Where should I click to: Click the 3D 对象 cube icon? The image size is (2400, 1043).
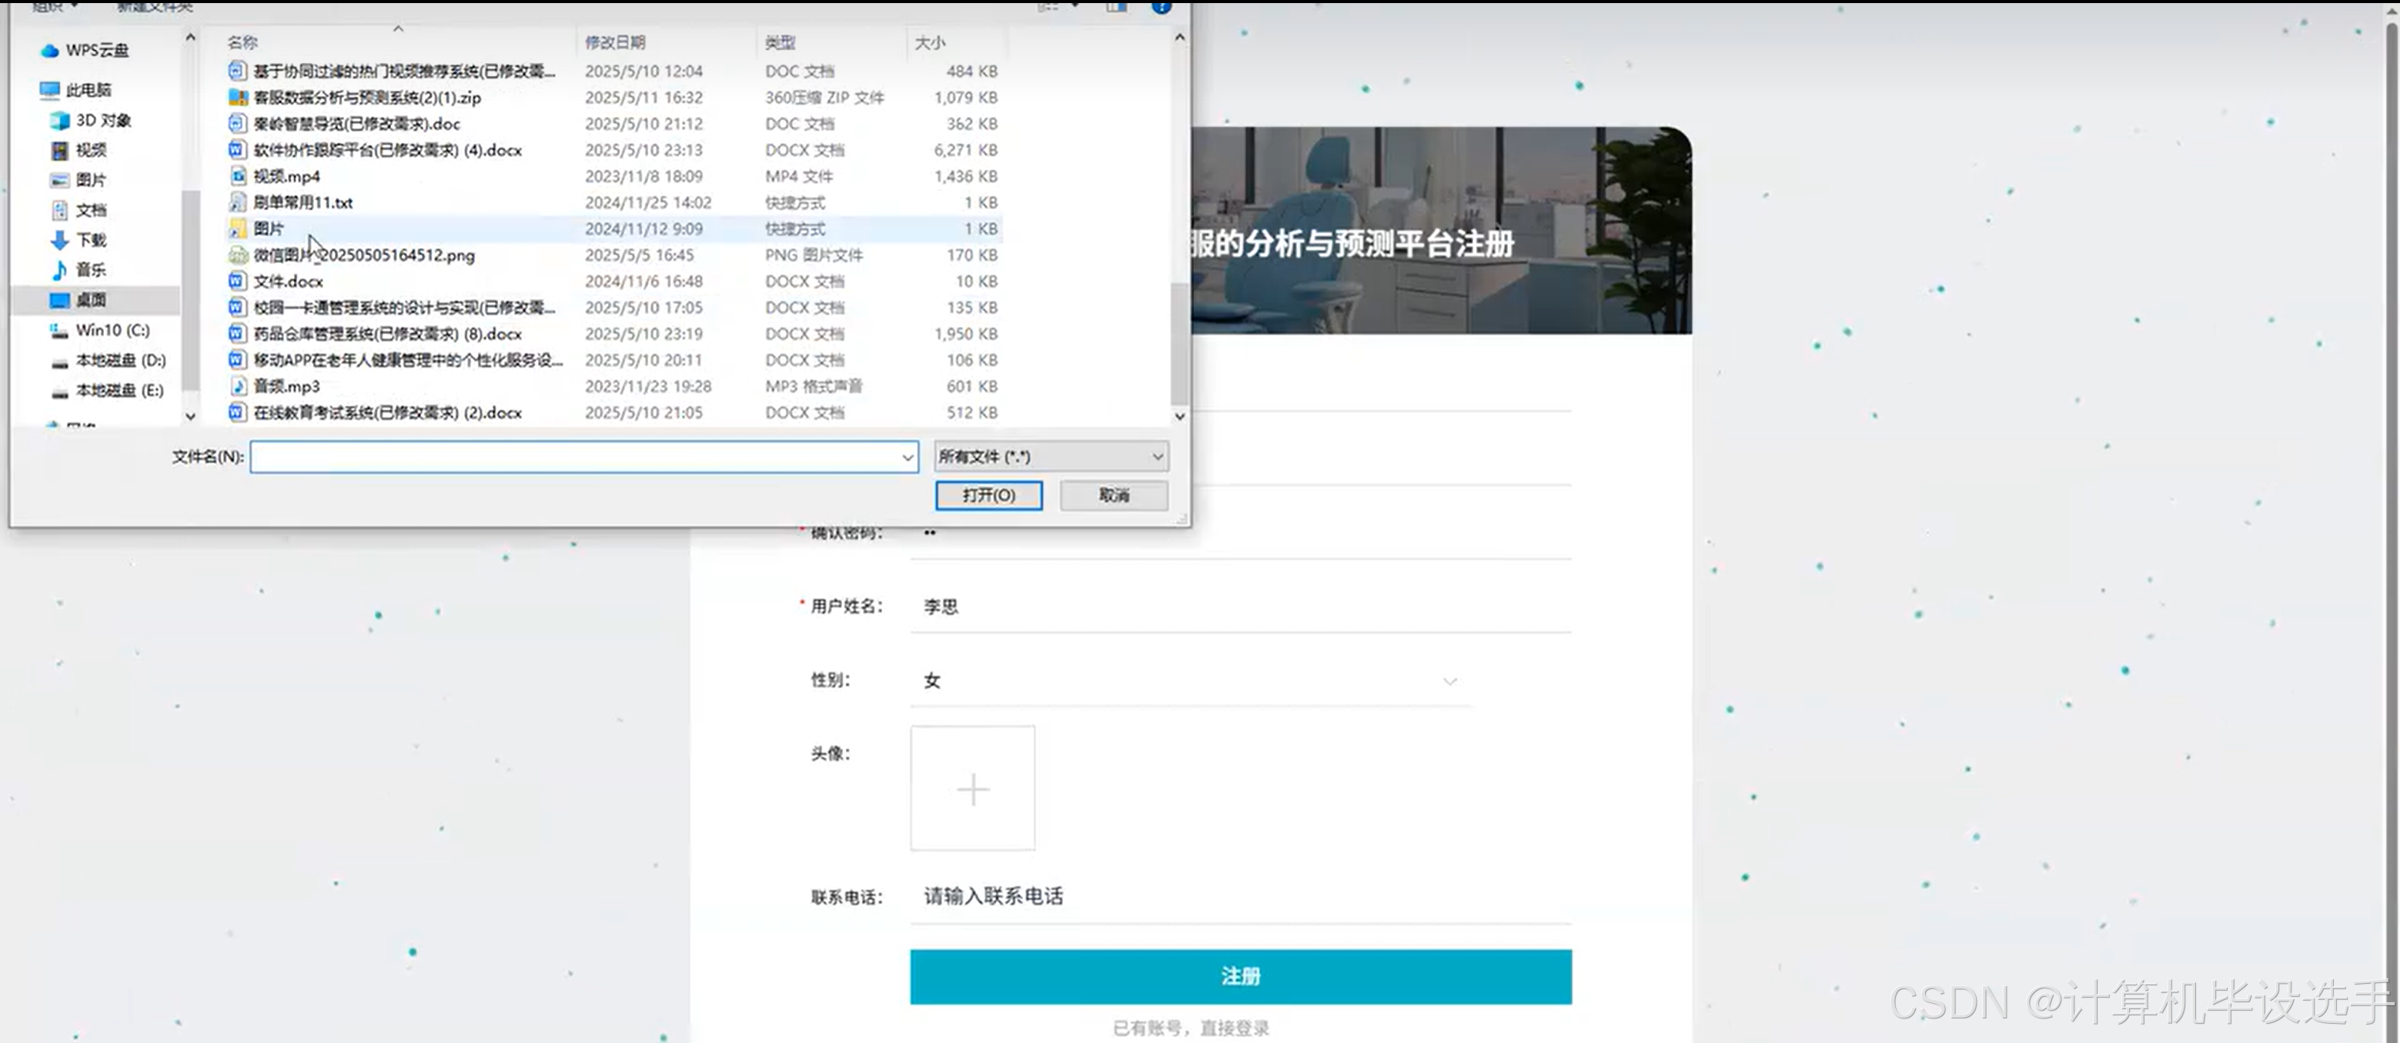click(59, 120)
